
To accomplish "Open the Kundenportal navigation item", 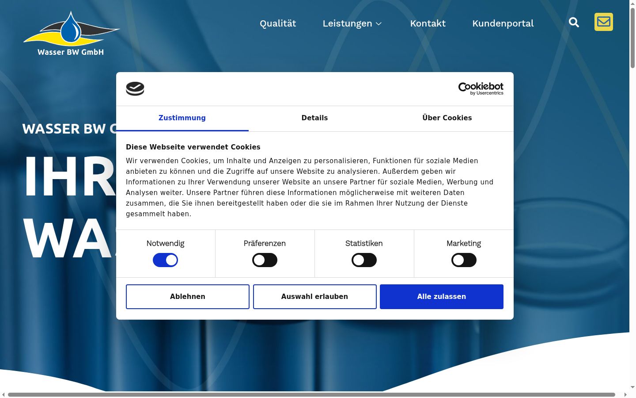I will pos(503,23).
